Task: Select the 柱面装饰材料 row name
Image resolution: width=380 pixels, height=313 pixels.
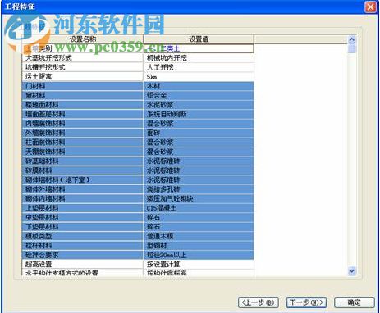Action: (x=83, y=143)
